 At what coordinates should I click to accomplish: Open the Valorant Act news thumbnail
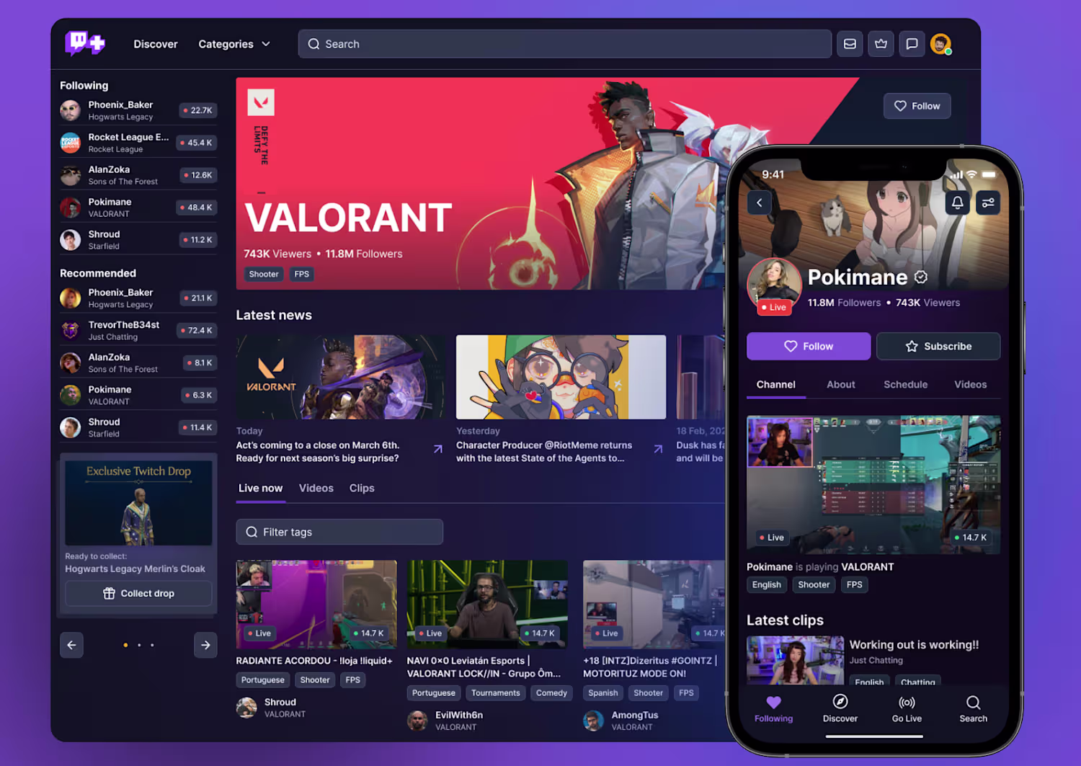[x=341, y=377]
